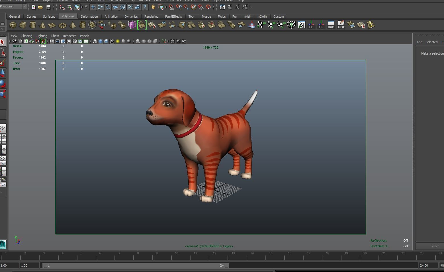The image size is (444, 272).
Task: Open the viewport Renderer menu
Action: click(69, 36)
